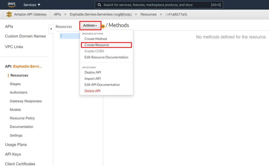The image size is (269, 166).
Task: Click 'No methods defined for the resource.' text
Action: pos(231,37)
